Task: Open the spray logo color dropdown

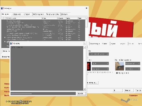Action: click(100, 69)
